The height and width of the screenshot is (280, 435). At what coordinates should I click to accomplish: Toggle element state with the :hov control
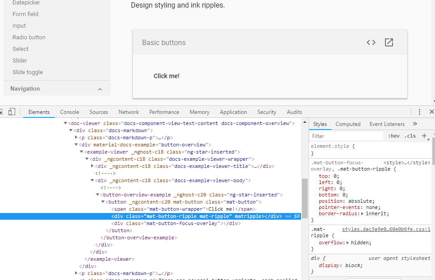(393, 136)
